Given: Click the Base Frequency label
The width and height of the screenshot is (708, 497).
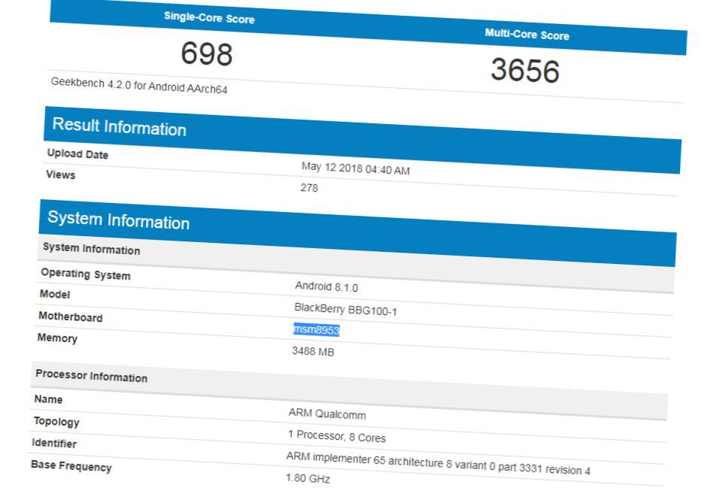Looking at the screenshot, I should [71, 465].
